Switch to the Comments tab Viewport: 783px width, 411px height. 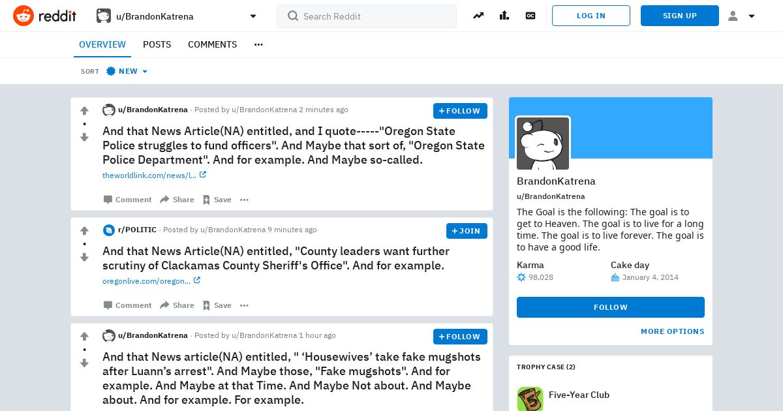[x=212, y=44]
